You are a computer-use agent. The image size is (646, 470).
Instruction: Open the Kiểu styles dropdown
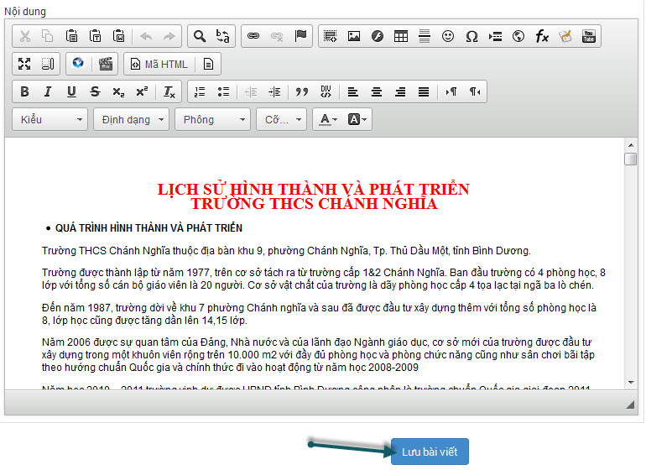coord(49,119)
